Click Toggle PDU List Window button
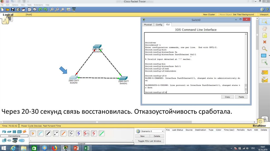The height and width of the screenshot is (151, 270). [x=150, y=141]
